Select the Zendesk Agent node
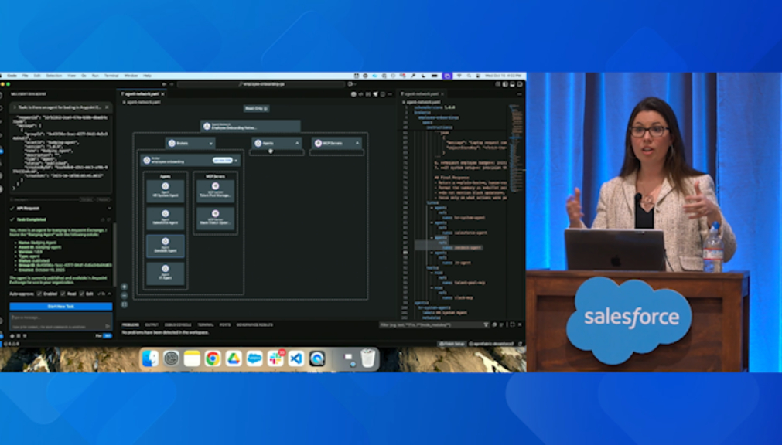The image size is (782, 445). click(x=166, y=246)
